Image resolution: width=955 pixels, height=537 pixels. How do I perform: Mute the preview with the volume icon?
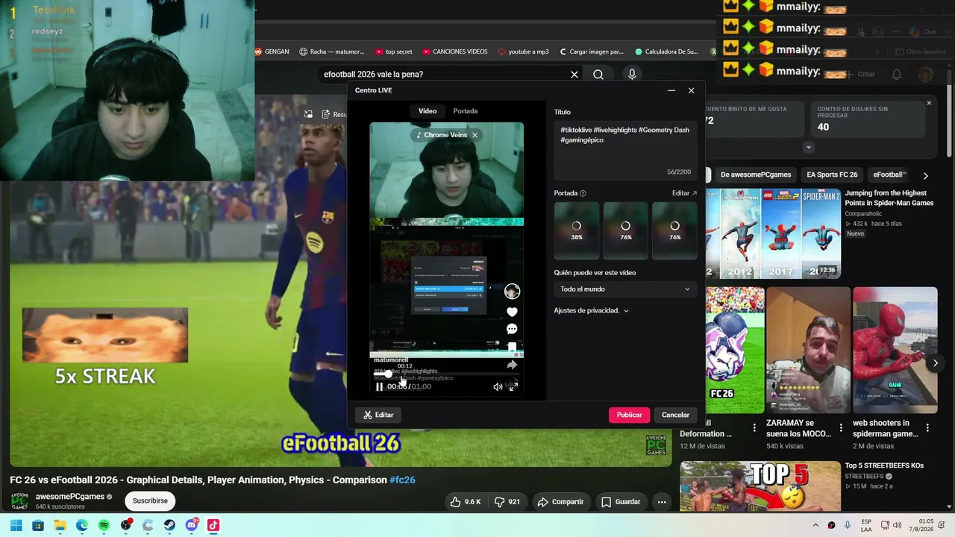pos(498,386)
